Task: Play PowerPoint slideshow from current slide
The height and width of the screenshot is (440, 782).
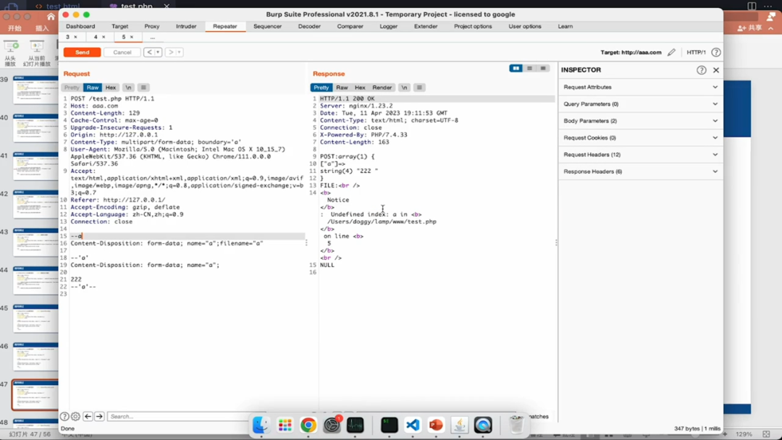Action: coord(37,54)
